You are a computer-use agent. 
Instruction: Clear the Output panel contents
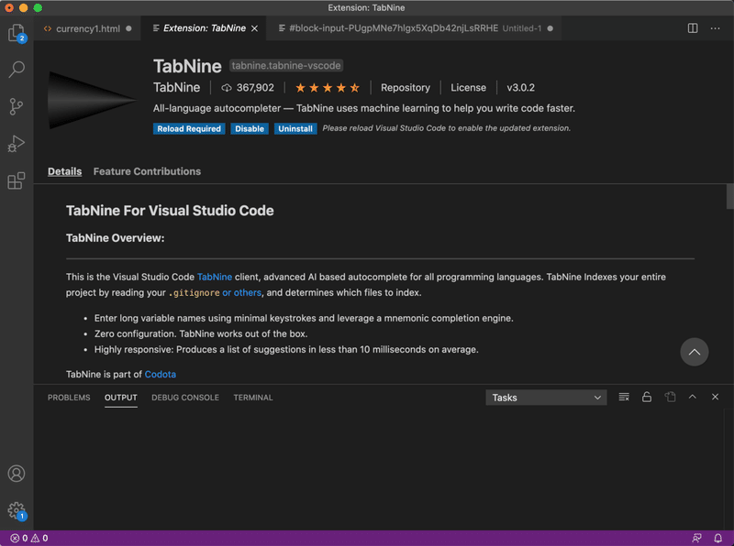pyautogui.click(x=624, y=397)
